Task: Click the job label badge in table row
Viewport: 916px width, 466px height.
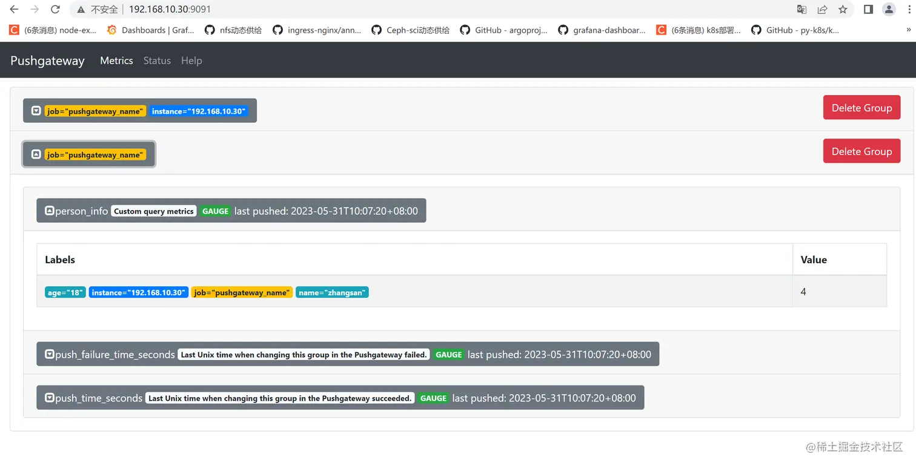Action: coord(242,292)
